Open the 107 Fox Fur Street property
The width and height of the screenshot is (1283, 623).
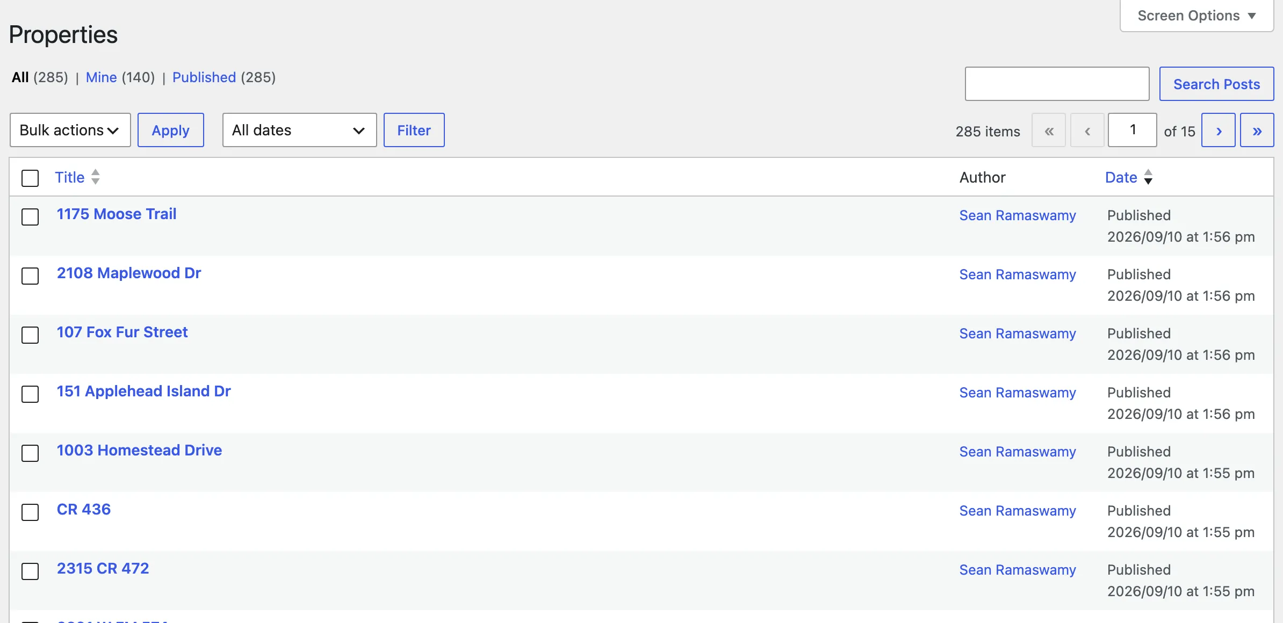pyautogui.click(x=122, y=332)
